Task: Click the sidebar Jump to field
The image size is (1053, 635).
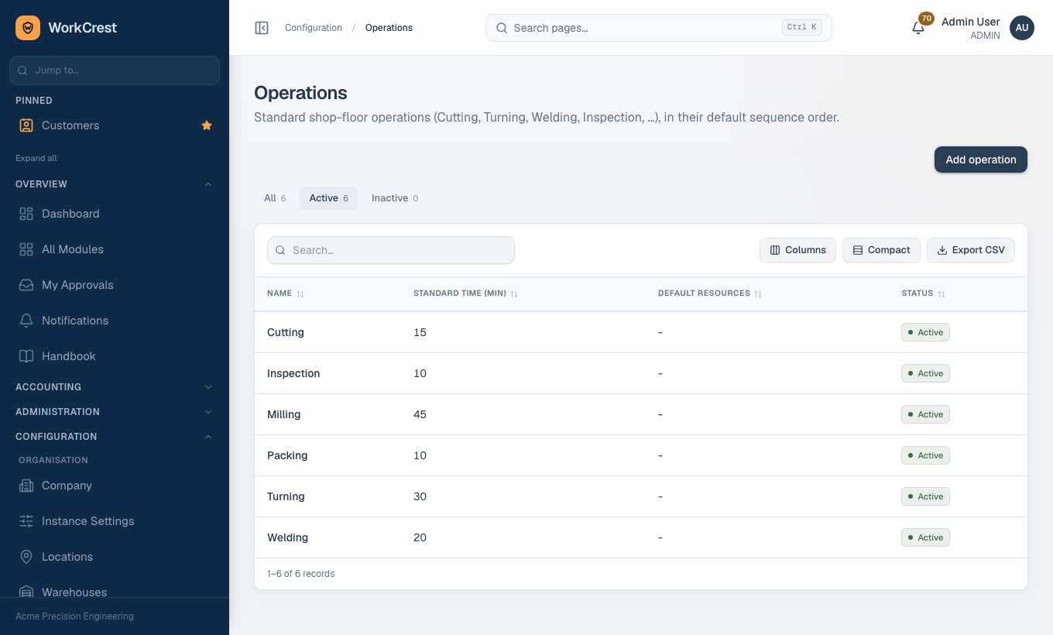Action: 115,70
